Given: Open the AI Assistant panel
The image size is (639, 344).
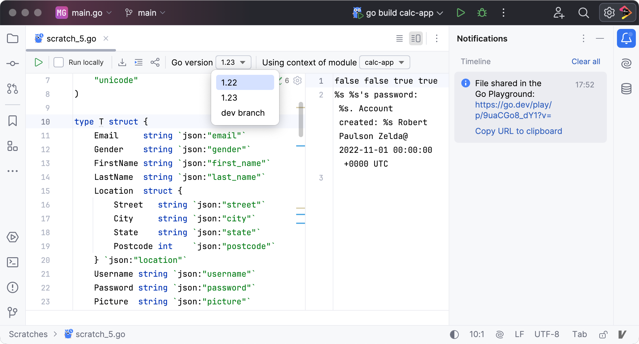Looking at the screenshot, I should pyautogui.click(x=626, y=64).
